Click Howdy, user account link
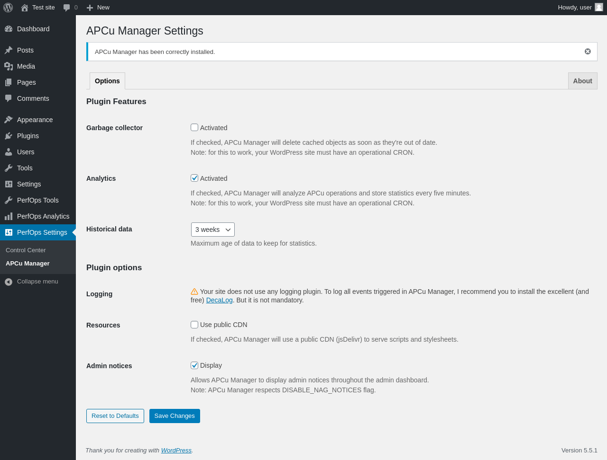This screenshot has height=460, width=607. 575,8
